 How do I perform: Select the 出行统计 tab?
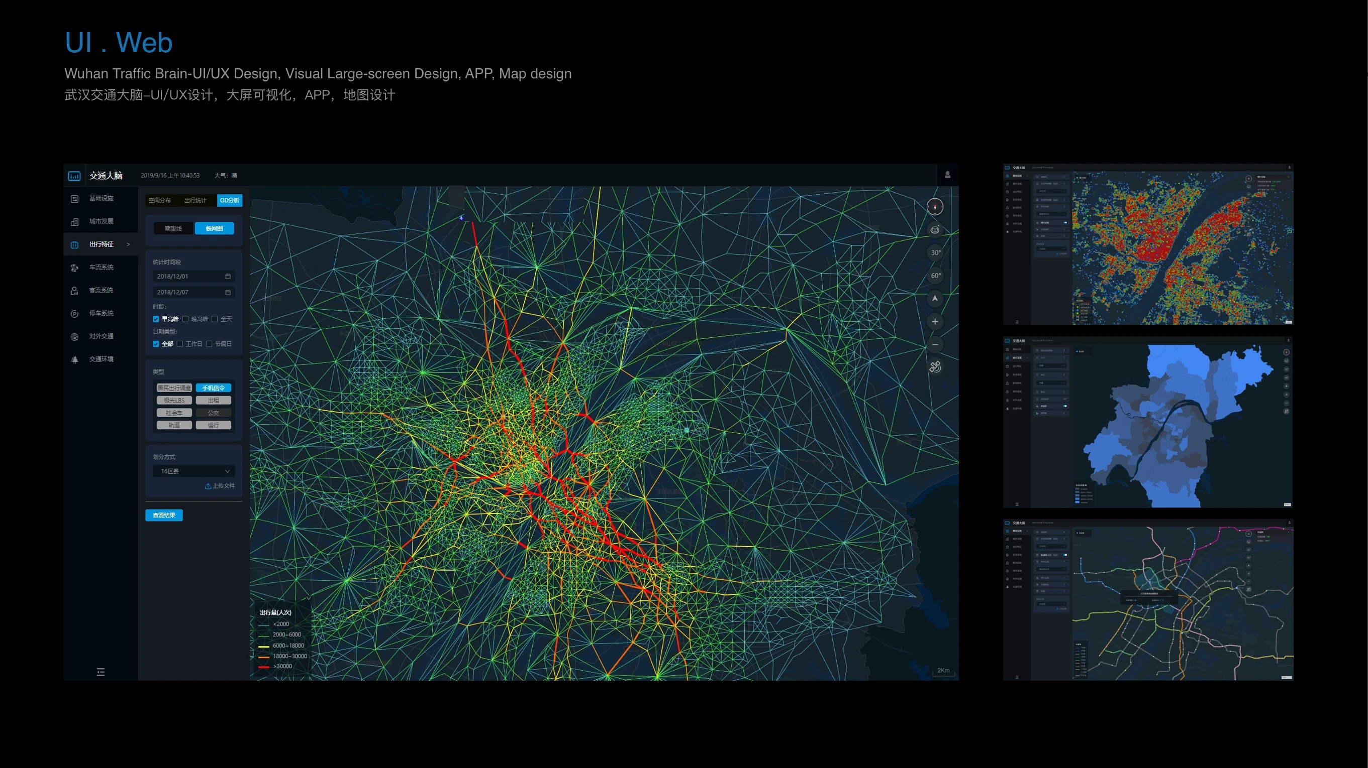195,200
